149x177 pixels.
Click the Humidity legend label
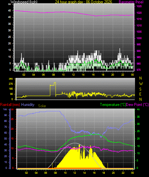pos(28,105)
